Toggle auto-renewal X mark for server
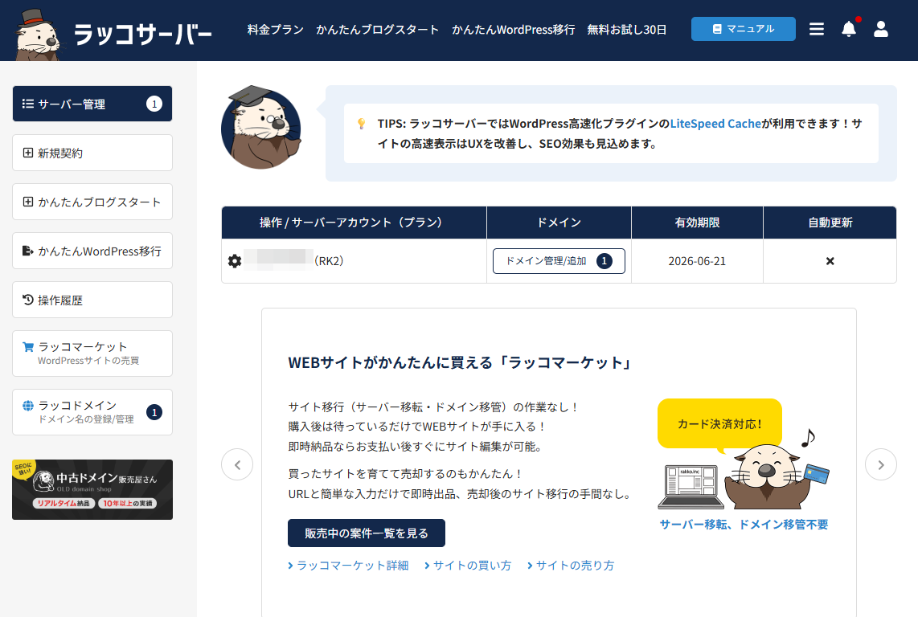 click(830, 261)
